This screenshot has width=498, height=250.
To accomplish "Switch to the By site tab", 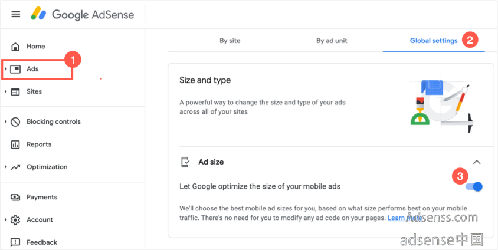I will pyautogui.click(x=230, y=41).
